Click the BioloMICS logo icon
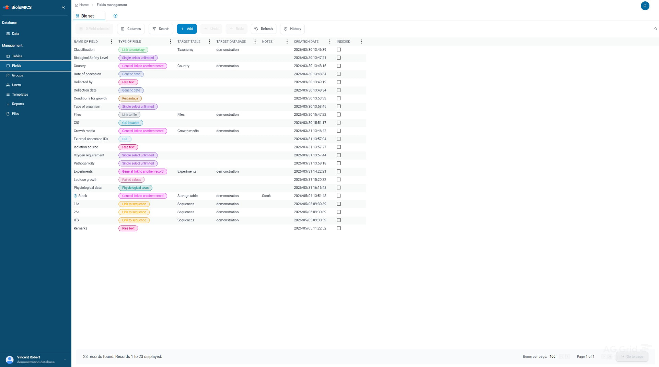This screenshot has width=659, height=367. pos(6,7)
